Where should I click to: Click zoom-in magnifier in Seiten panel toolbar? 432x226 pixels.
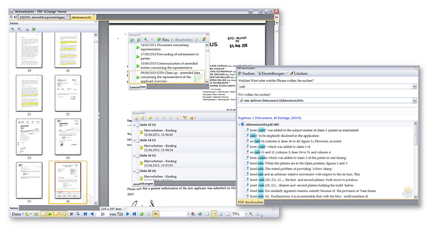point(13,29)
